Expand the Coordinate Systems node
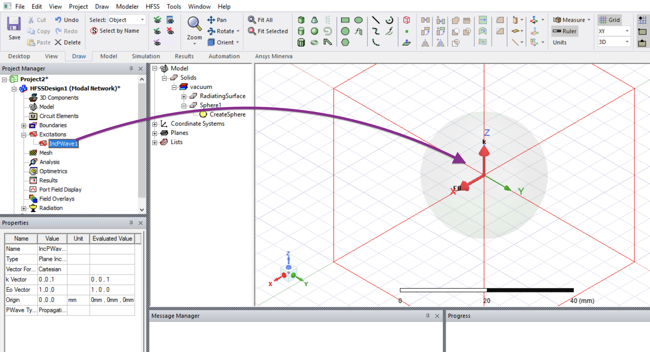The height and width of the screenshot is (352, 650). [155, 124]
